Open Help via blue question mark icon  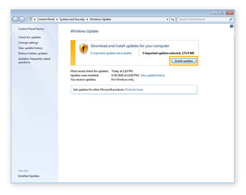[231, 26]
